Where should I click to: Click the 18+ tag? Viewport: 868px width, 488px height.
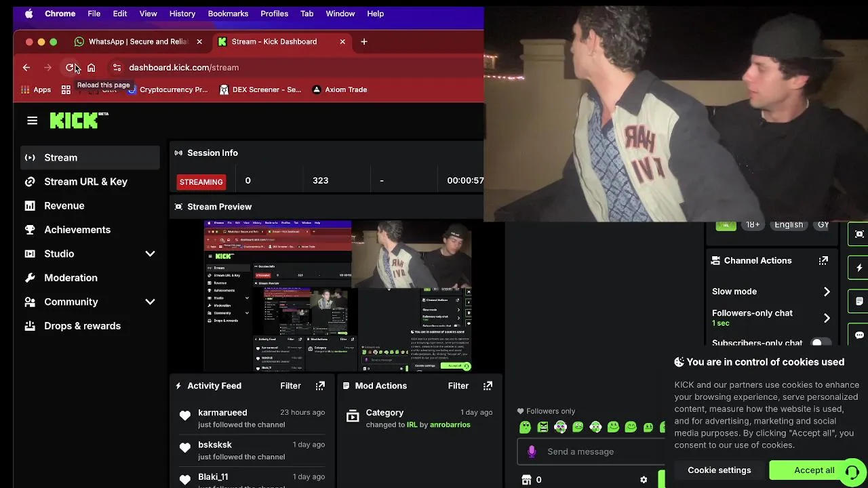[753, 224]
